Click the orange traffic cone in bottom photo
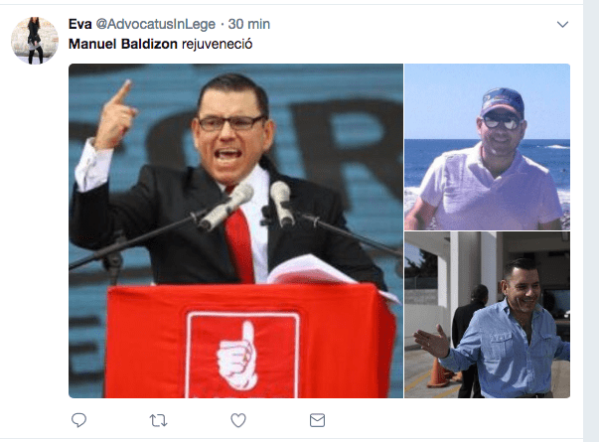The width and height of the screenshot is (599, 442). click(438, 372)
